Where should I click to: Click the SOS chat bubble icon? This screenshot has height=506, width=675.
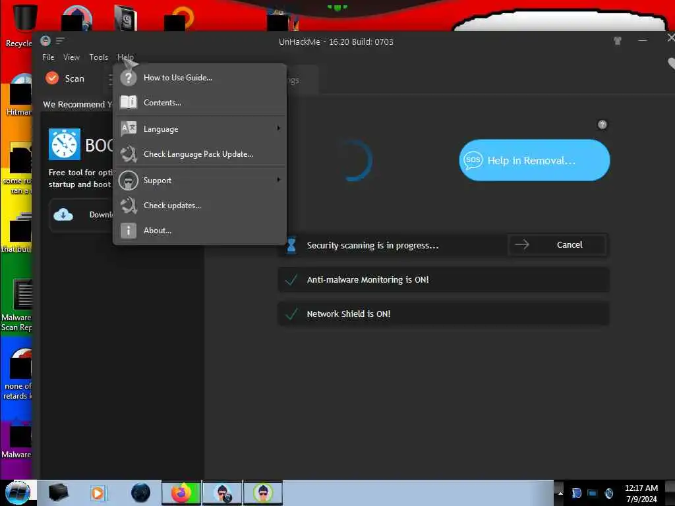(x=473, y=160)
